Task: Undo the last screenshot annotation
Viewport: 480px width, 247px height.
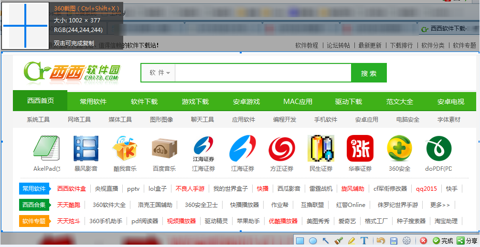Action: [x=381, y=241]
